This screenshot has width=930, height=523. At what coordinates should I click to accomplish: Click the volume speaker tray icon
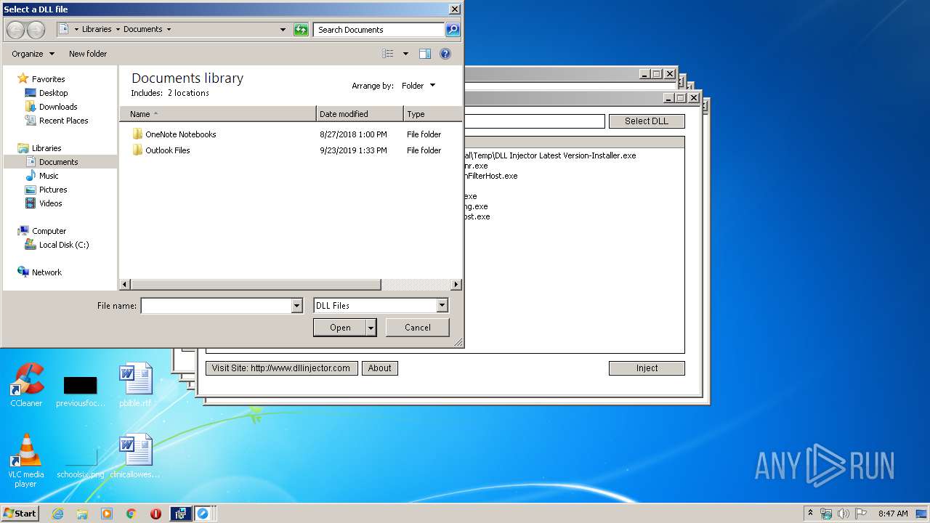click(844, 514)
